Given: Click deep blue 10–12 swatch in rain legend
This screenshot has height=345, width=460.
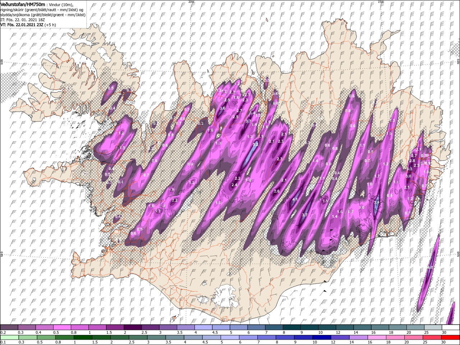Looking at the screenshot, I should pyautogui.click(x=321, y=337).
